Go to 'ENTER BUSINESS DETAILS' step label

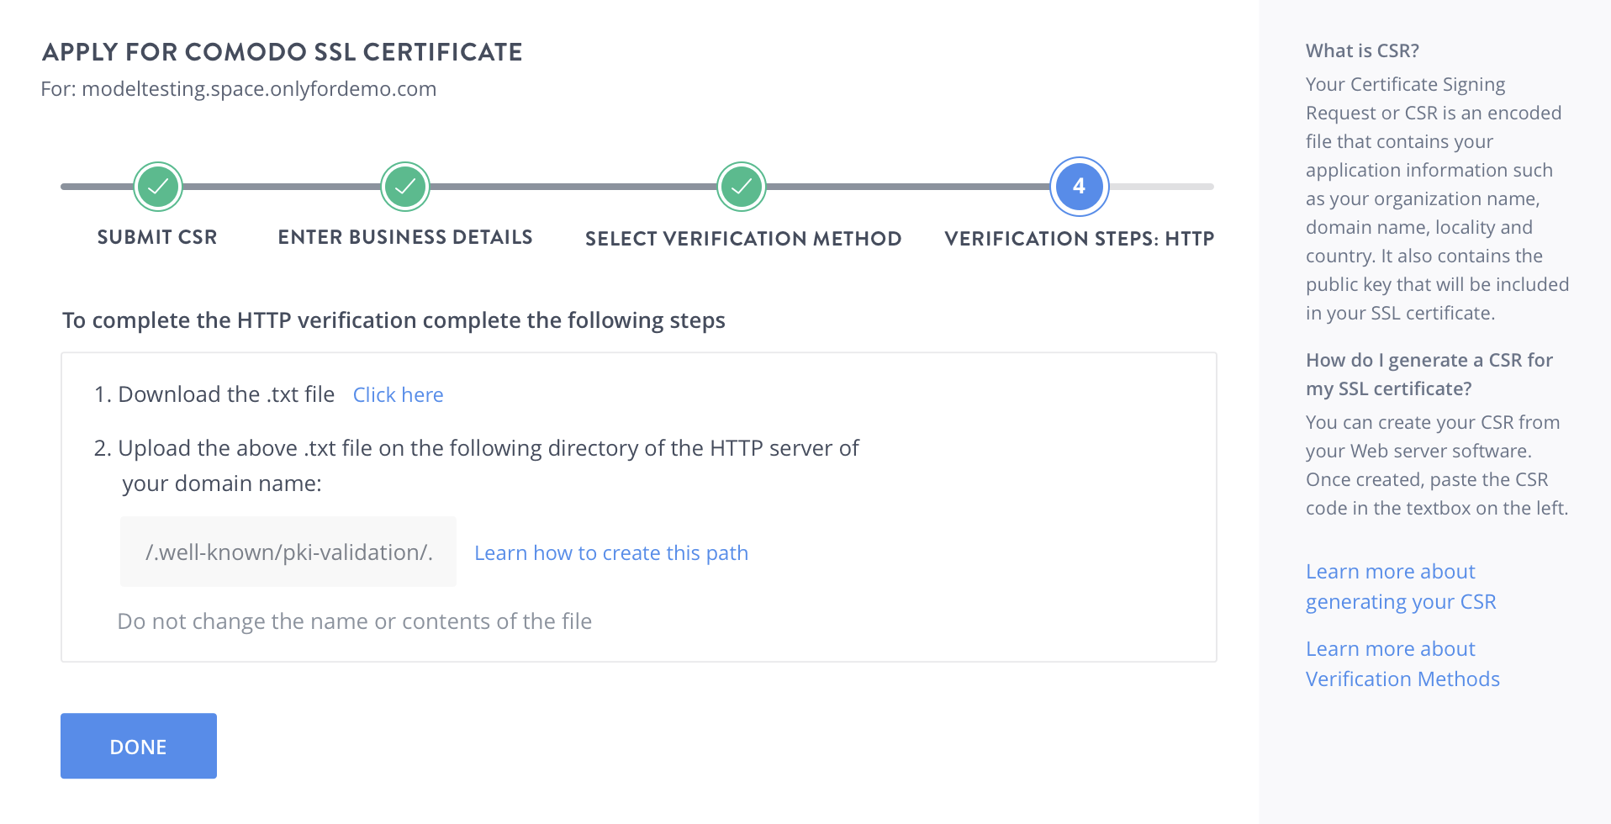405,238
